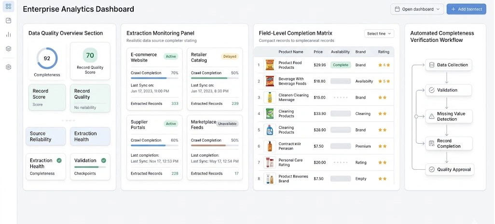Select the Quality Approval workflow step

[450, 170]
